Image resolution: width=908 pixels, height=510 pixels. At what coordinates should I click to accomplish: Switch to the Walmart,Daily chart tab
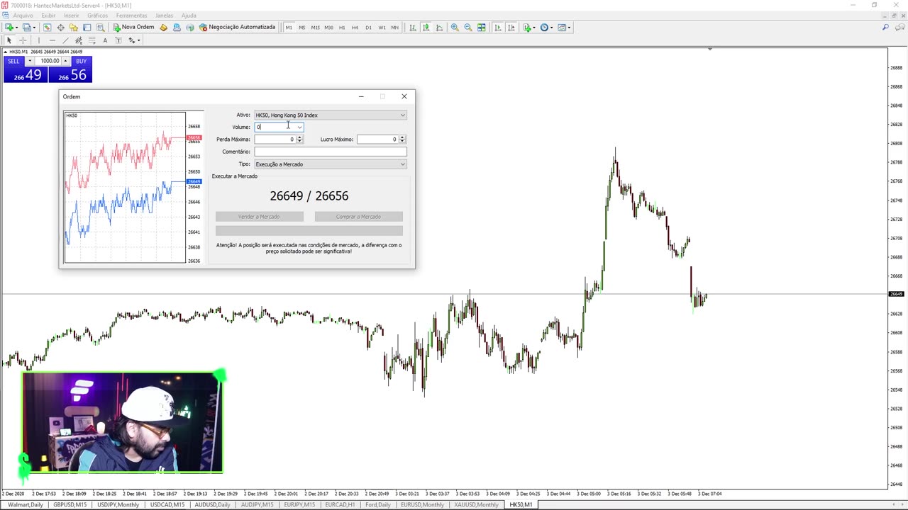[x=25, y=504]
